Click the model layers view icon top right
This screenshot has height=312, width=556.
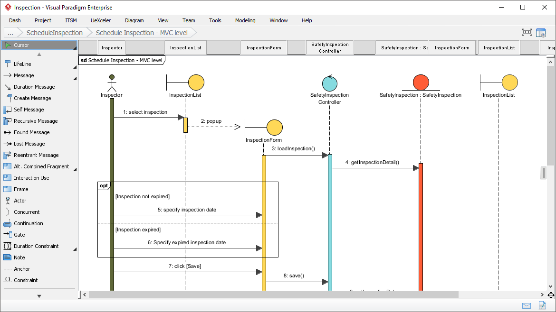coord(541,31)
